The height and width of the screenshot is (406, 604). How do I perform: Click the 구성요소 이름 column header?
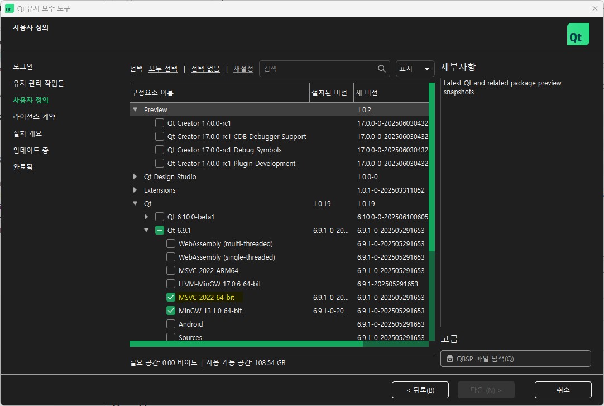point(219,93)
